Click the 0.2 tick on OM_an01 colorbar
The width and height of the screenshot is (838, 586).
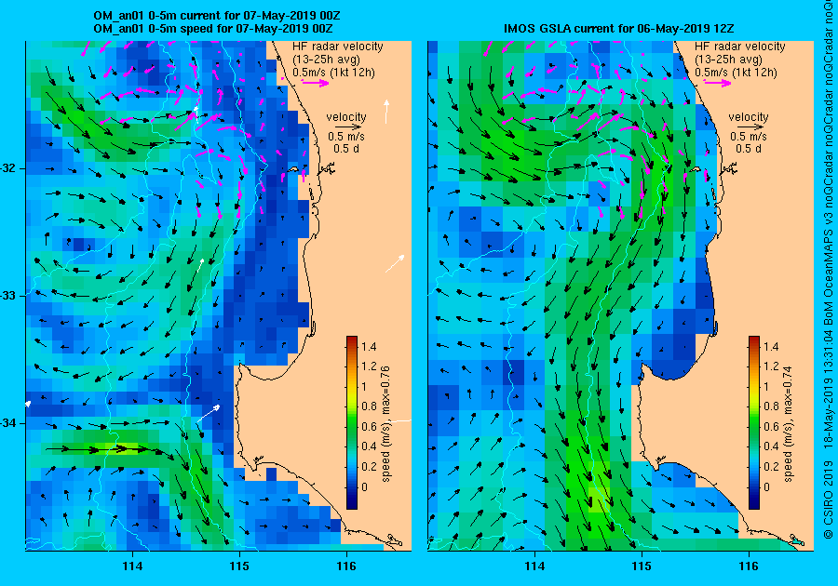pos(369,466)
